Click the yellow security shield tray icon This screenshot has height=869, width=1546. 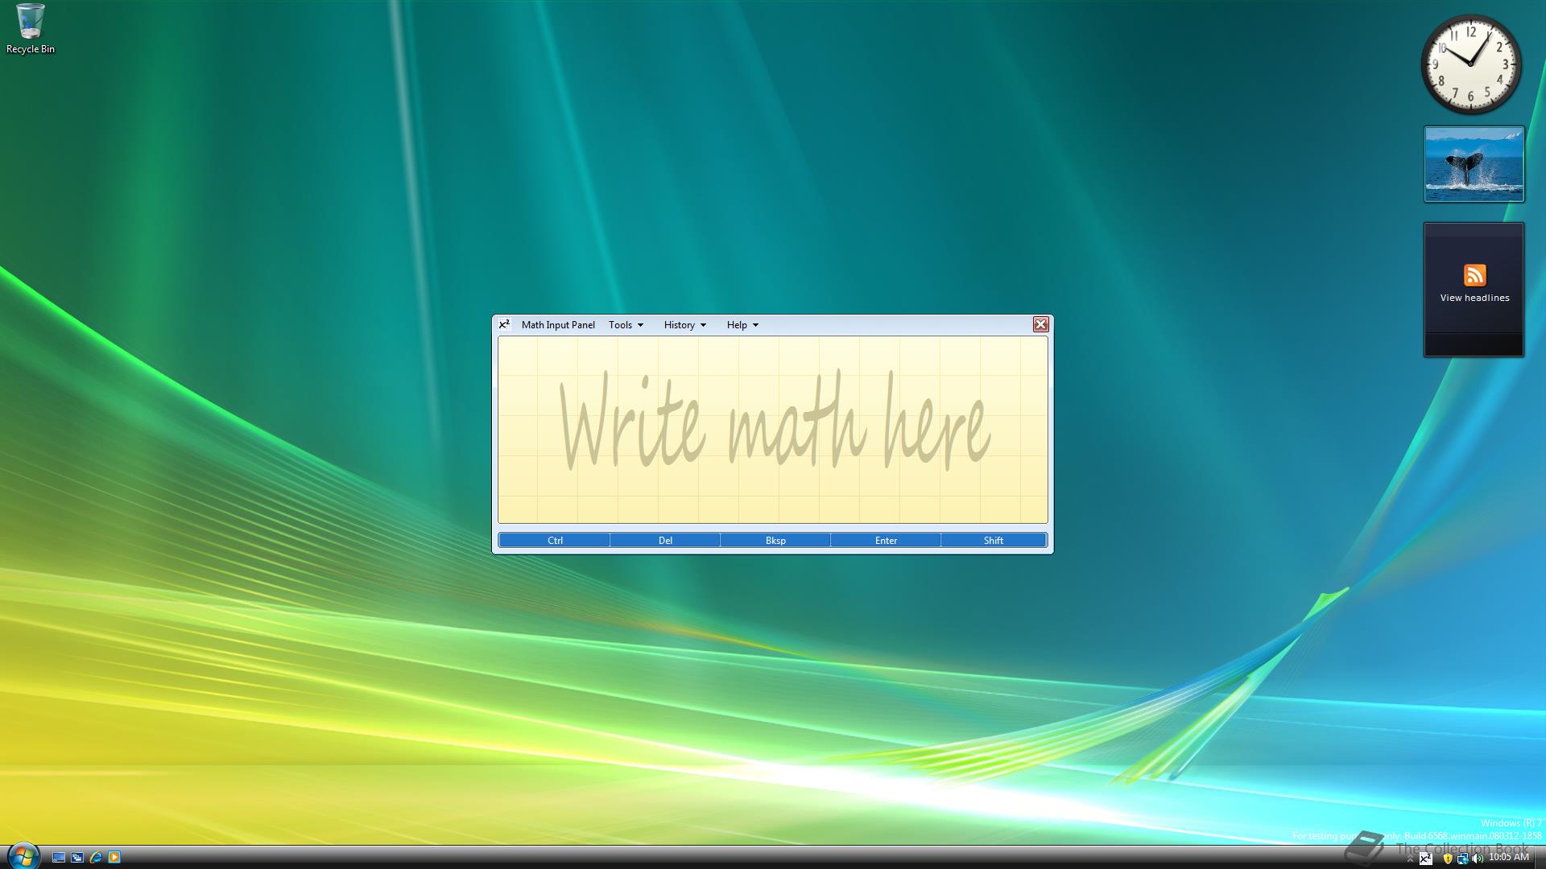pos(1448,859)
